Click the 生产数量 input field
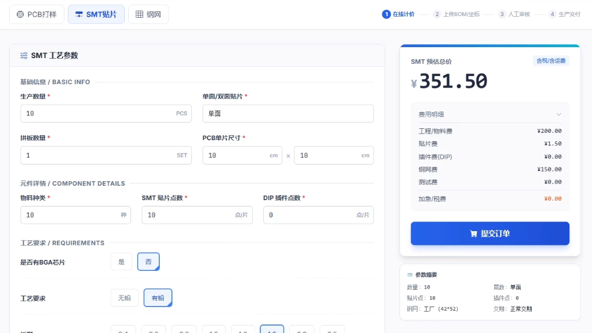The image size is (592, 333). [x=98, y=114]
